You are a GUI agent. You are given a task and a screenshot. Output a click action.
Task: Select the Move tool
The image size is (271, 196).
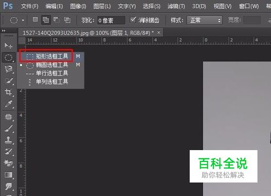[8, 45]
